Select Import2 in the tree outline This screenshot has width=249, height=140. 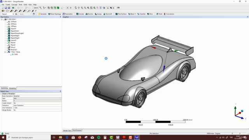point(13,40)
